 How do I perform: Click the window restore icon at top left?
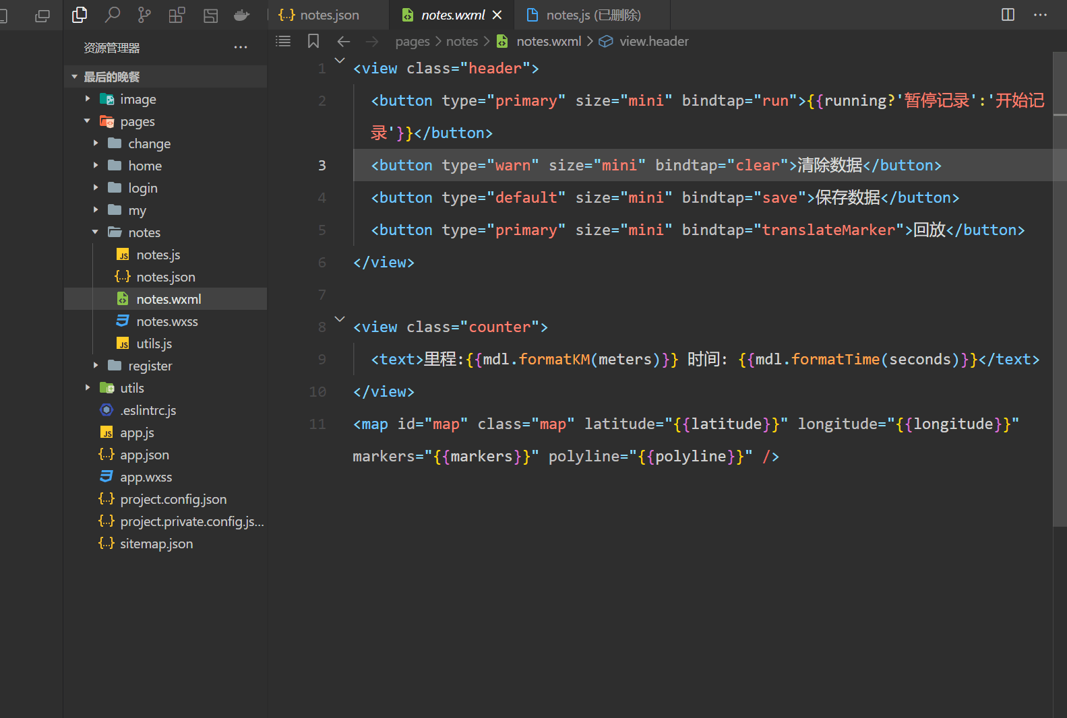42,15
